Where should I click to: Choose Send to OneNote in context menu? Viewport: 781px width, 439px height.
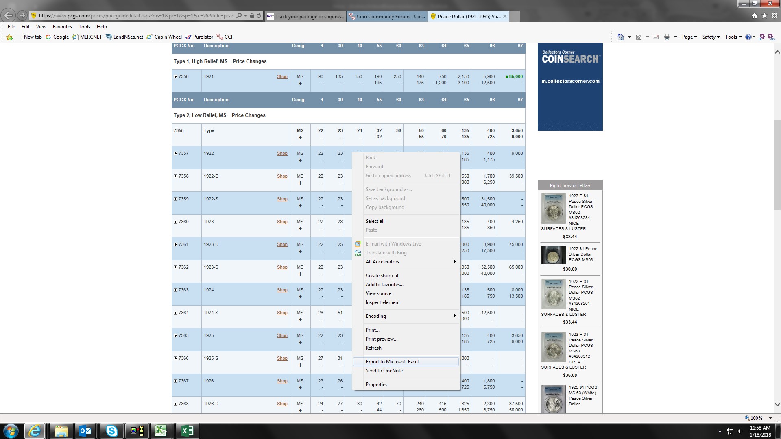tap(406, 371)
